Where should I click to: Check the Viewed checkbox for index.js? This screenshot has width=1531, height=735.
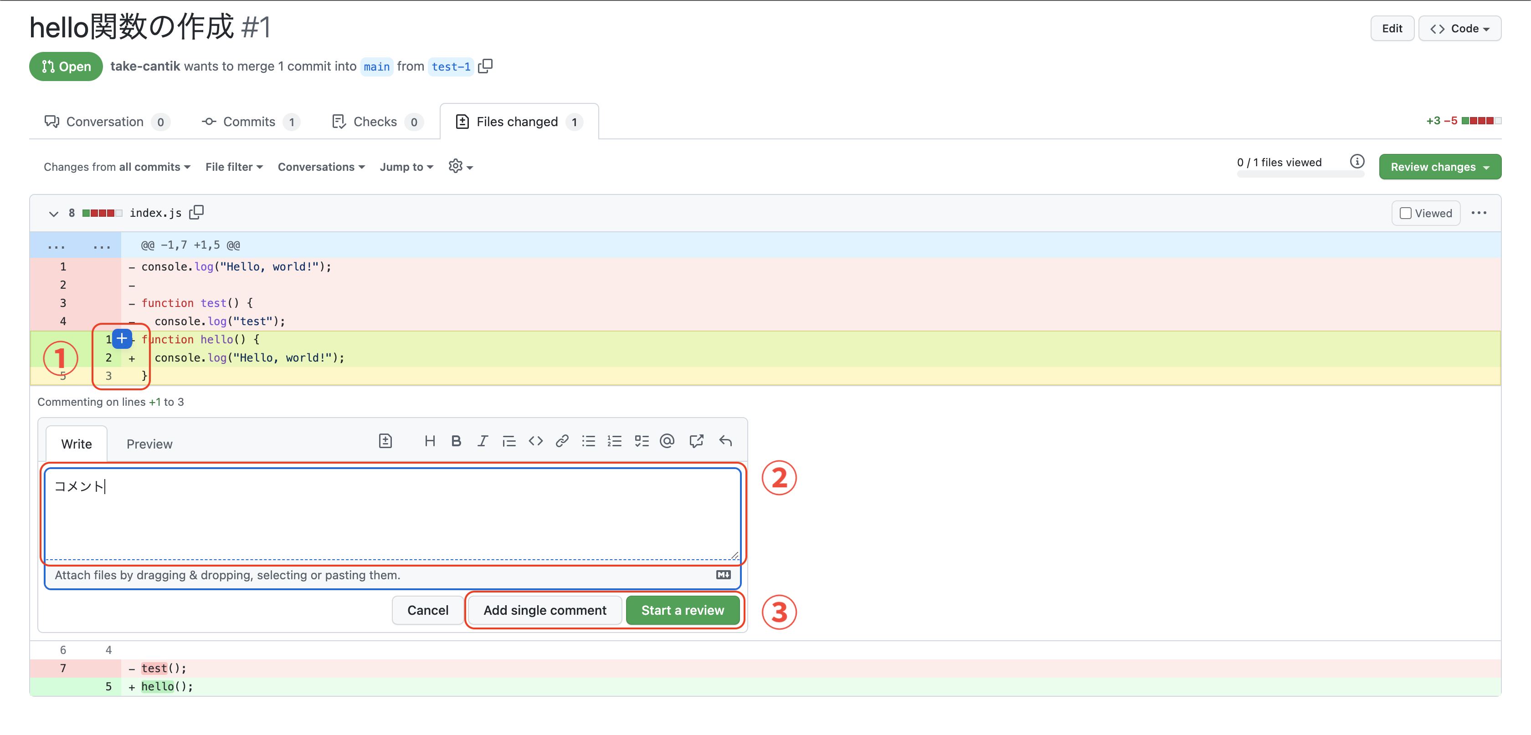1405,213
